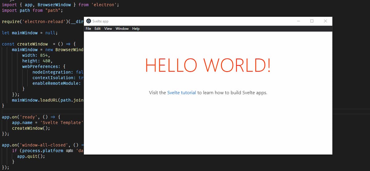Open the Help menu in Svelte app

(x=136, y=29)
